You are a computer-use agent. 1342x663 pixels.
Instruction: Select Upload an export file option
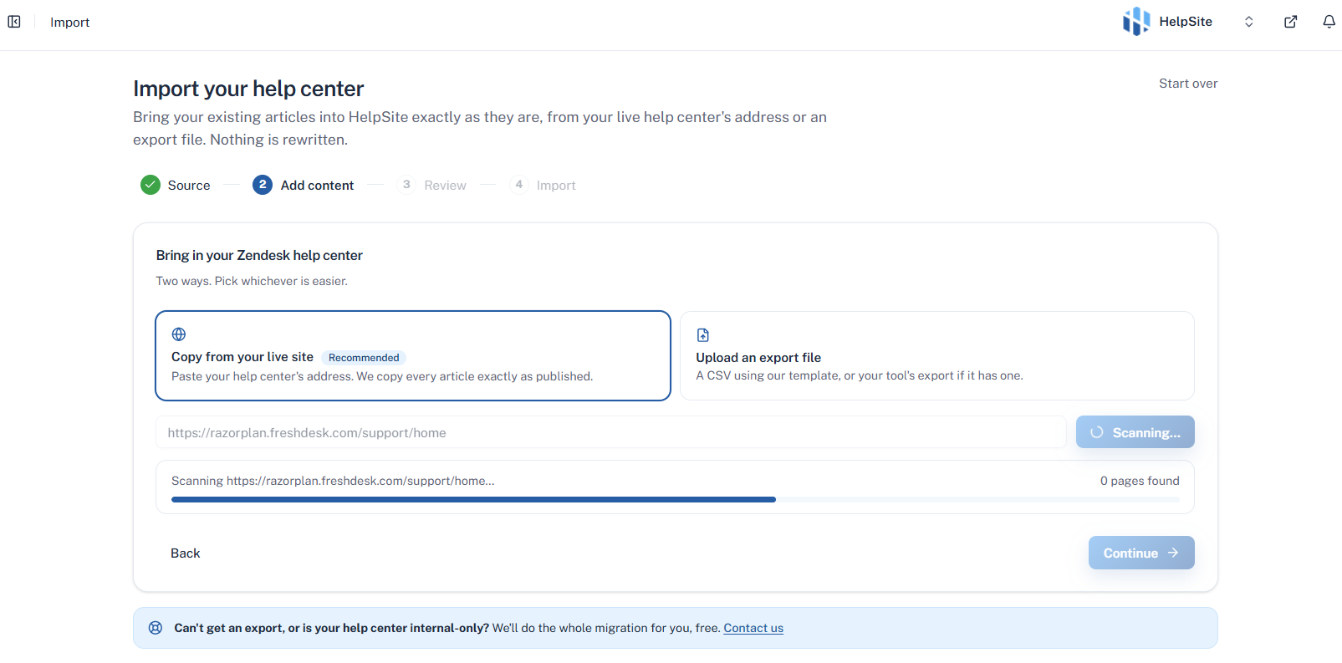[x=936, y=356]
